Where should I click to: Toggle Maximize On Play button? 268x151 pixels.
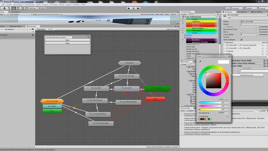tap(148, 14)
